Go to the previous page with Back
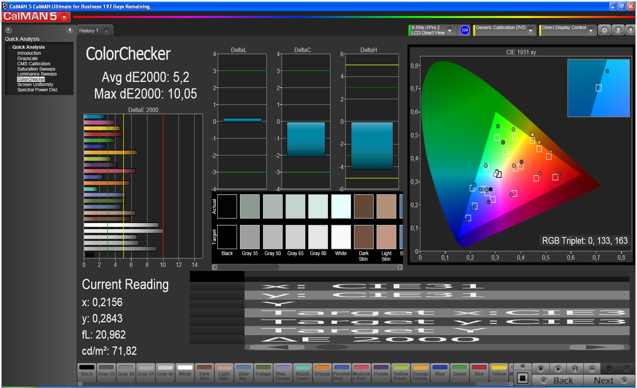Screen dimensions: 637x388 (558, 380)
